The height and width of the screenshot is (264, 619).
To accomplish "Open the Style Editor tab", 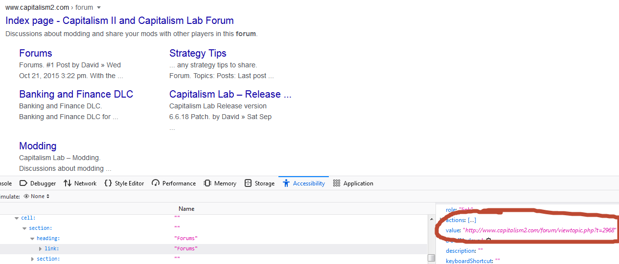I will click(x=124, y=183).
